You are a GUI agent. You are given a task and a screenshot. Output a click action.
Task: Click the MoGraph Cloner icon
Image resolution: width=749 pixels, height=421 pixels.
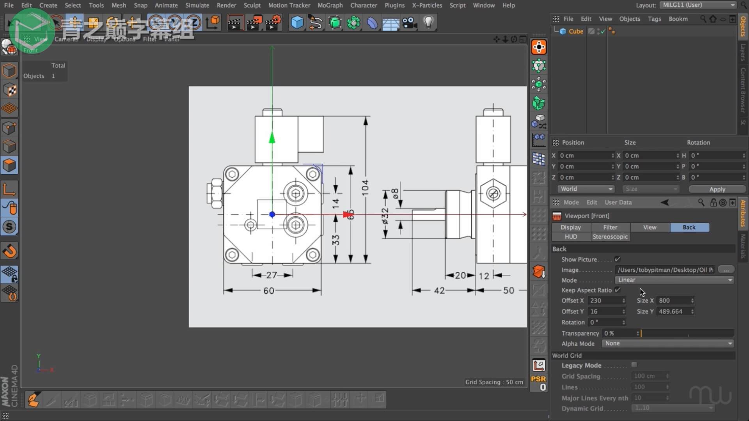tap(353, 23)
